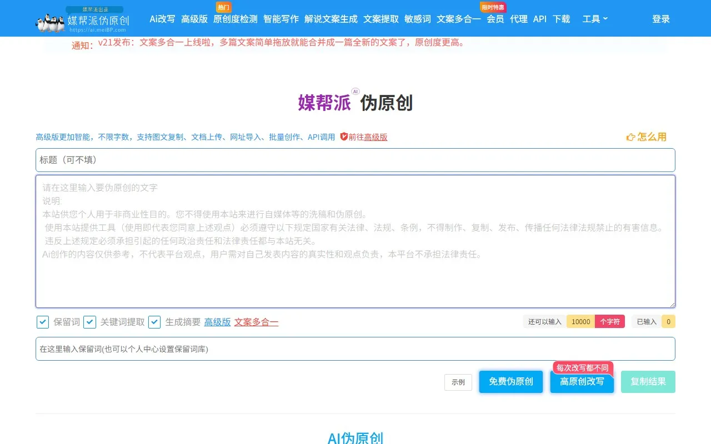Toggle the 关键词提取 checkbox
The image size is (711, 444).
[x=89, y=322]
